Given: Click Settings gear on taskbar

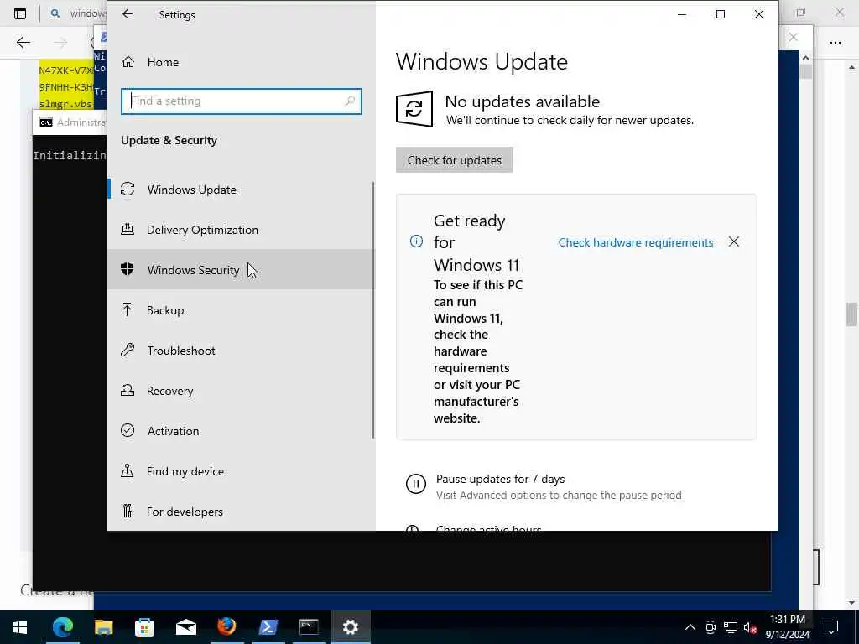Looking at the screenshot, I should (x=350, y=627).
